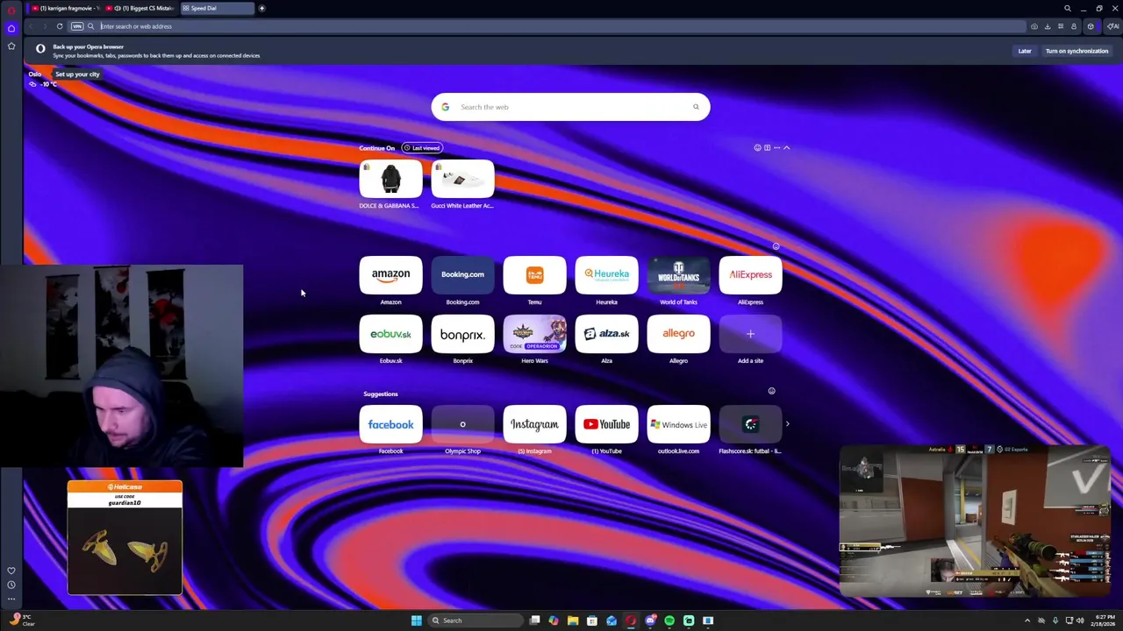Open Flashscore.sk suggestion tile
1123x631 pixels.
click(750, 424)
